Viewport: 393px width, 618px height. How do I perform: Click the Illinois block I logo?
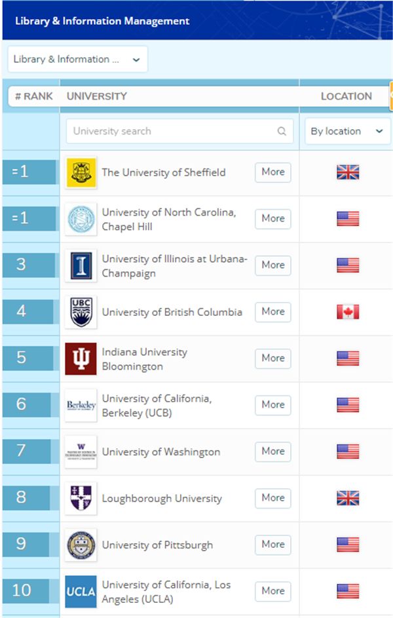click(x=81, y=265)
